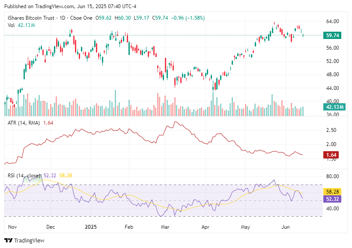Click the O59.62 open value in the header
This screenshot has height=248, width=352.
click(104, 18)
